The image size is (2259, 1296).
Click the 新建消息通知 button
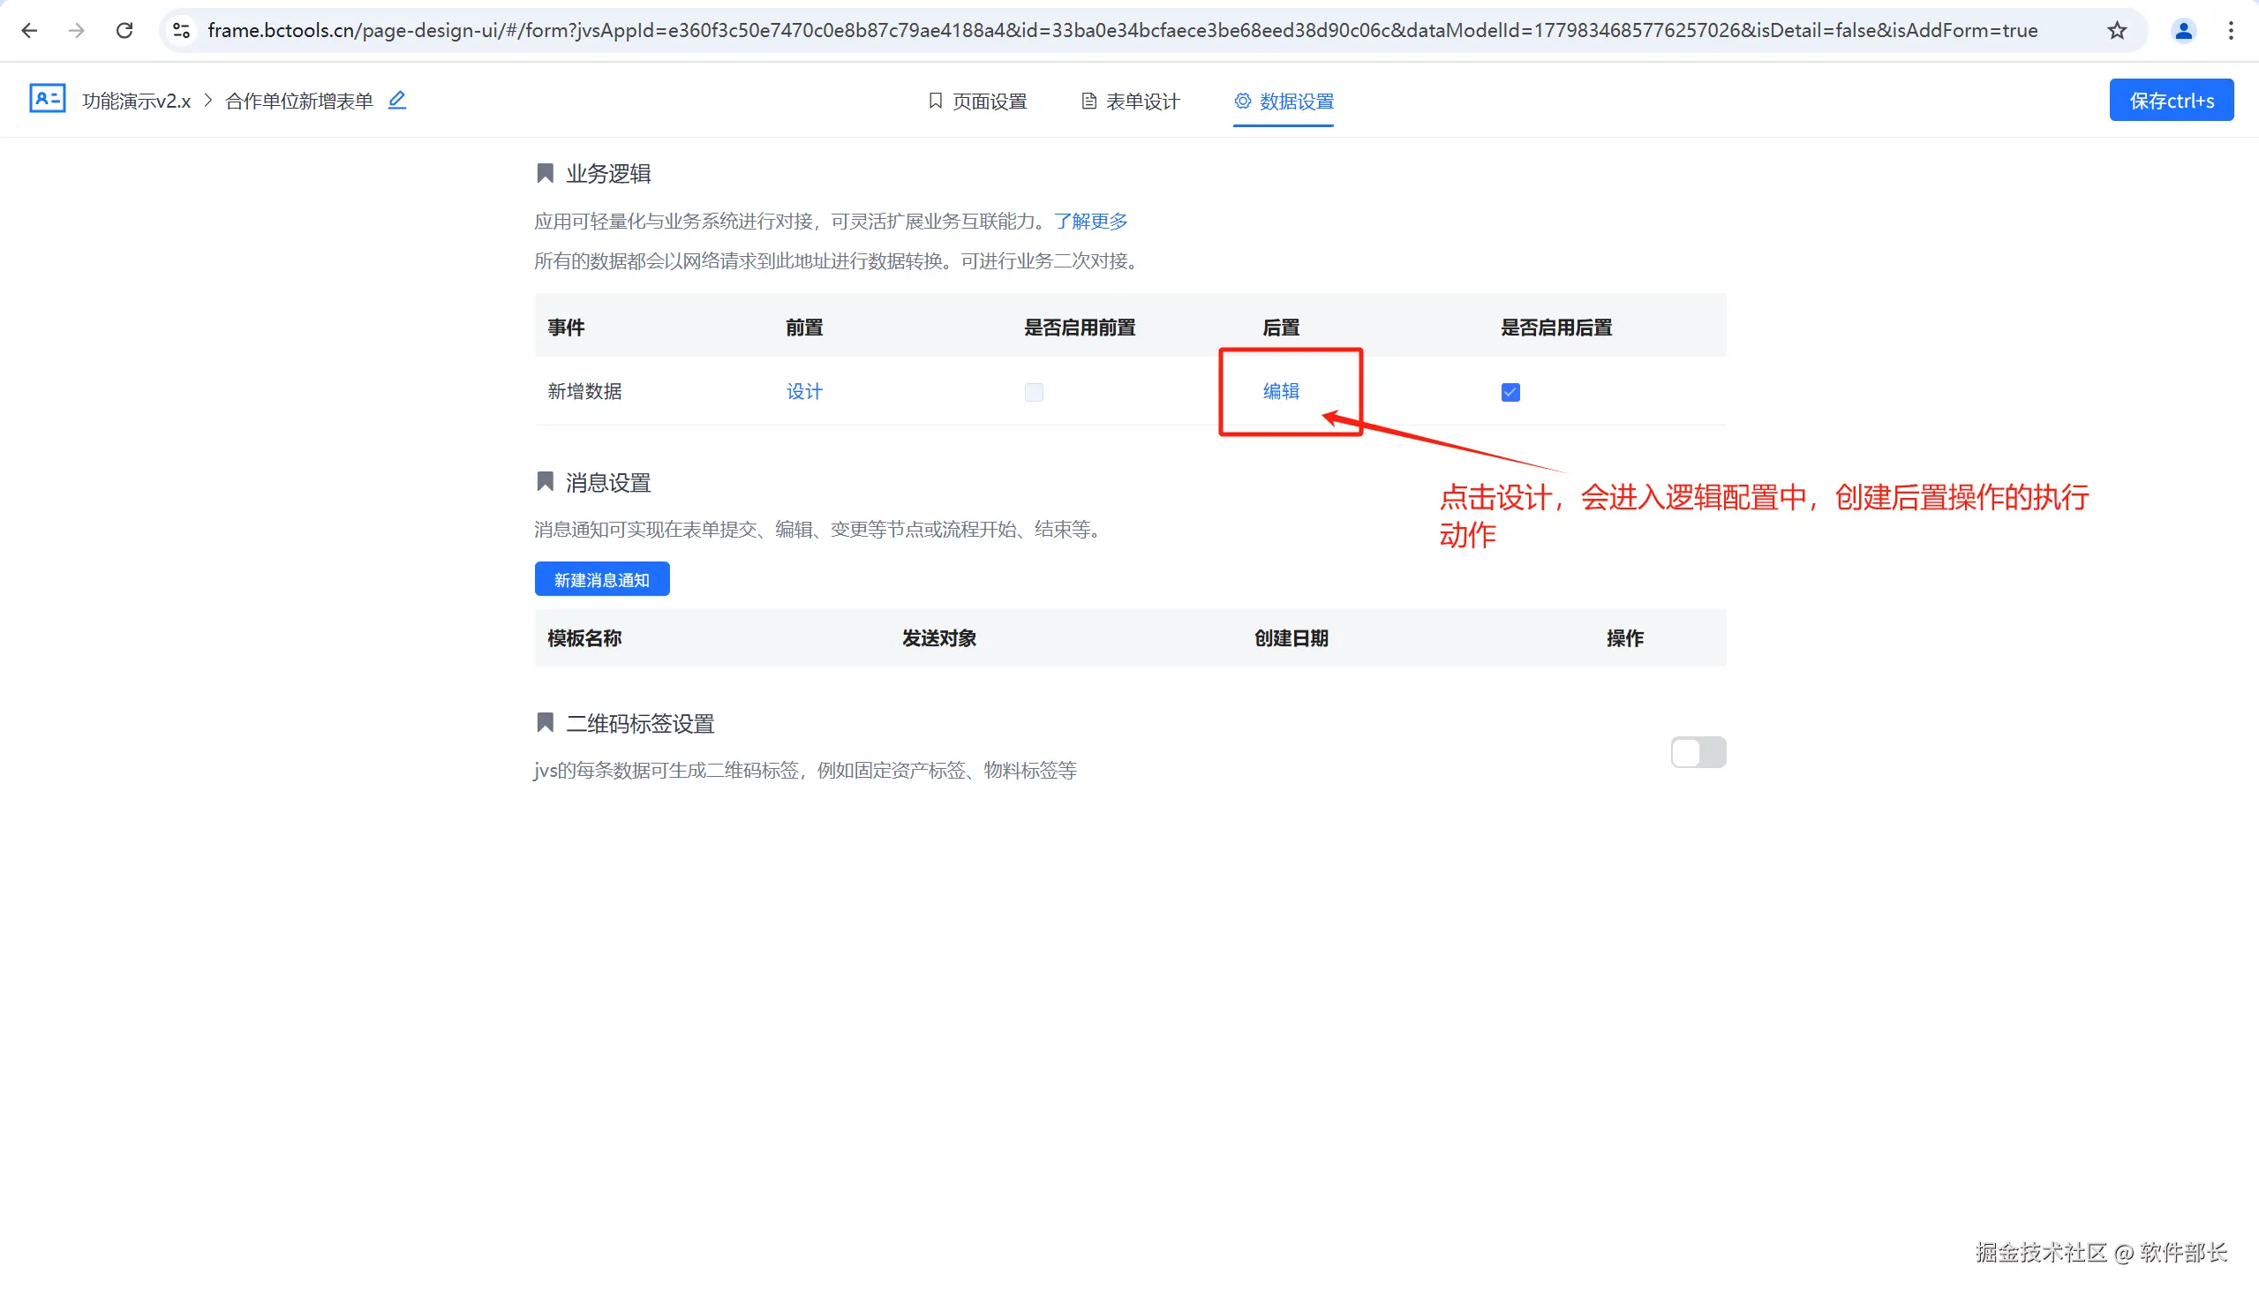tap(602, 579)
